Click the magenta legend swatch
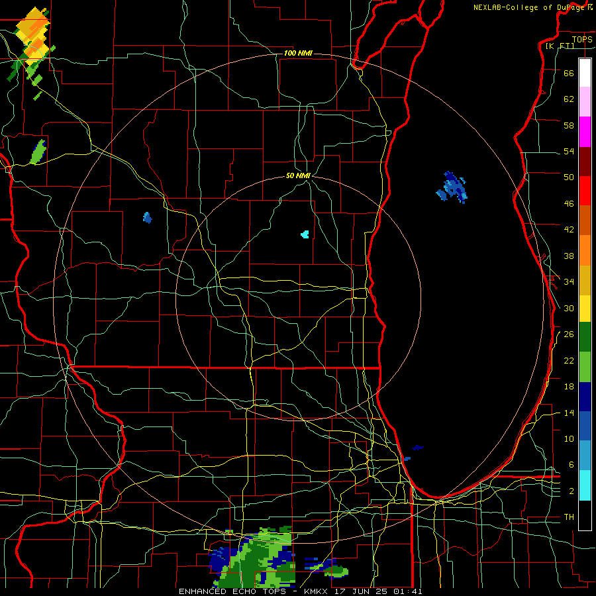Image resolution: width=596 pixels, height=596 pixels. click(x=585, y=132)
